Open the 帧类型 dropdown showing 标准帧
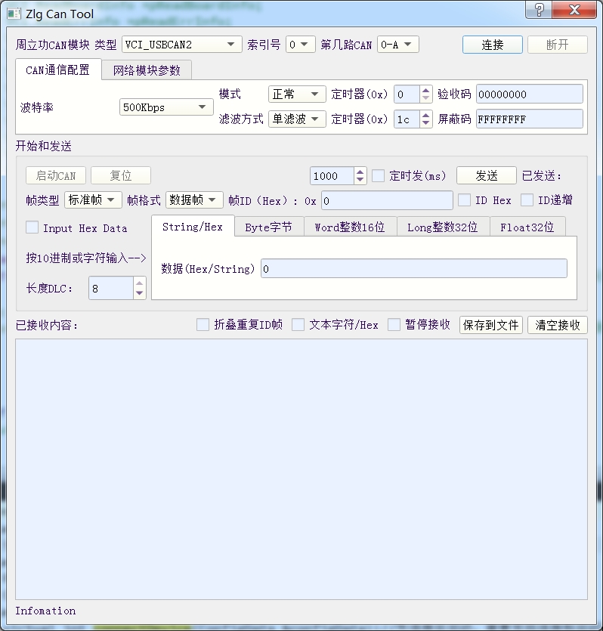 pyautogui.click(x=93, y=200)
